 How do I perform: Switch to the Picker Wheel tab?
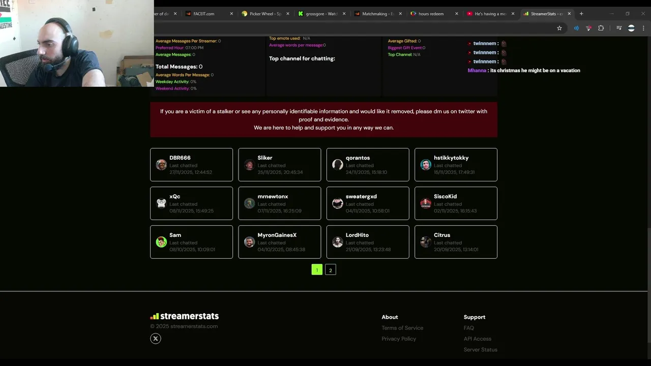[264, 14]
